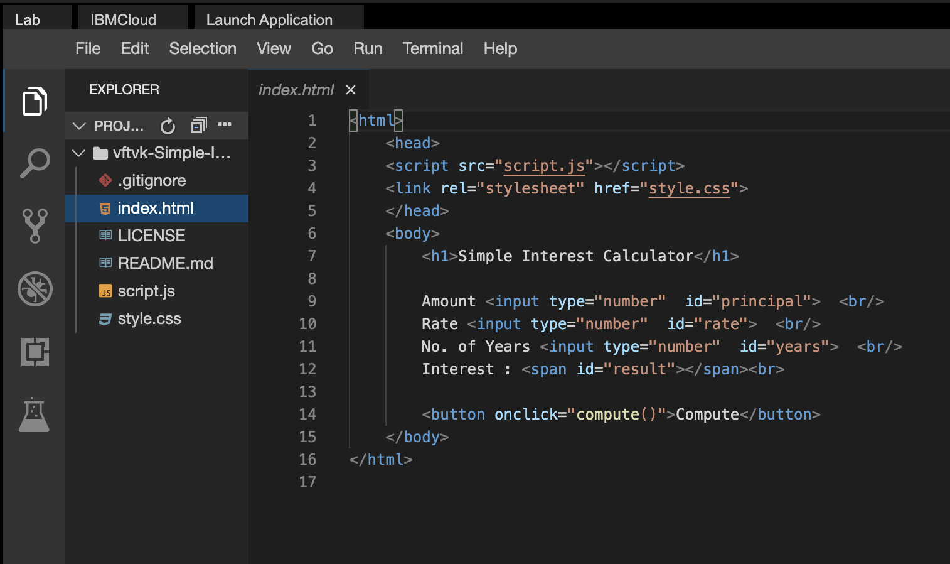Open script.js from the file tree
Screen dimensions: 950x564
pos(146,291)
